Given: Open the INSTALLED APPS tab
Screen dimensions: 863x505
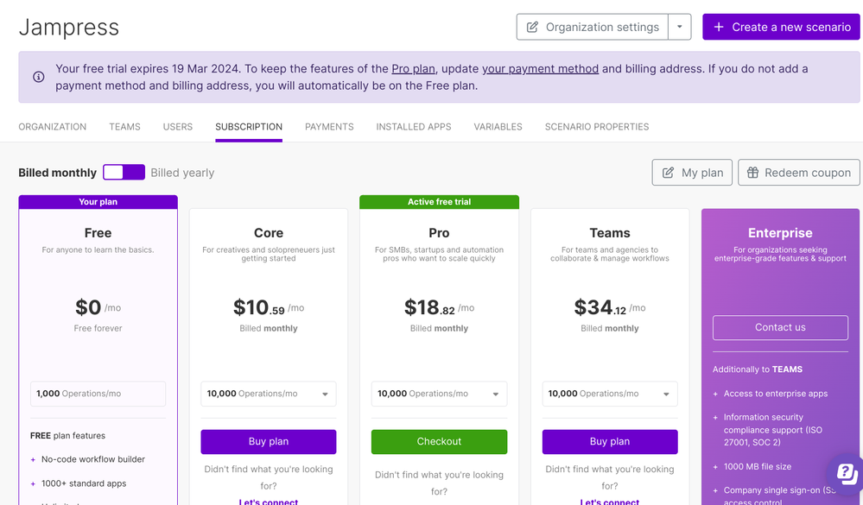Looking at the screenshot, I should [413, 126].
